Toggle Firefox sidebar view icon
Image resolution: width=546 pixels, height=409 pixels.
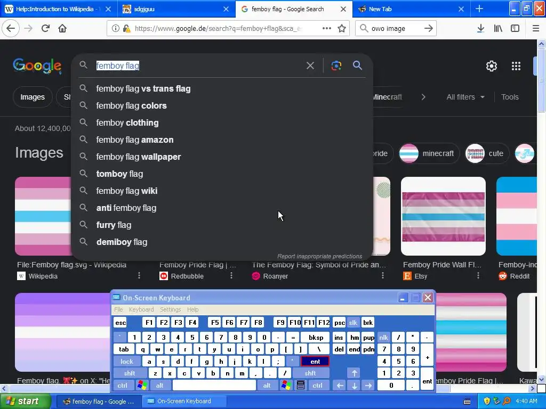click(x=515, y=29)
